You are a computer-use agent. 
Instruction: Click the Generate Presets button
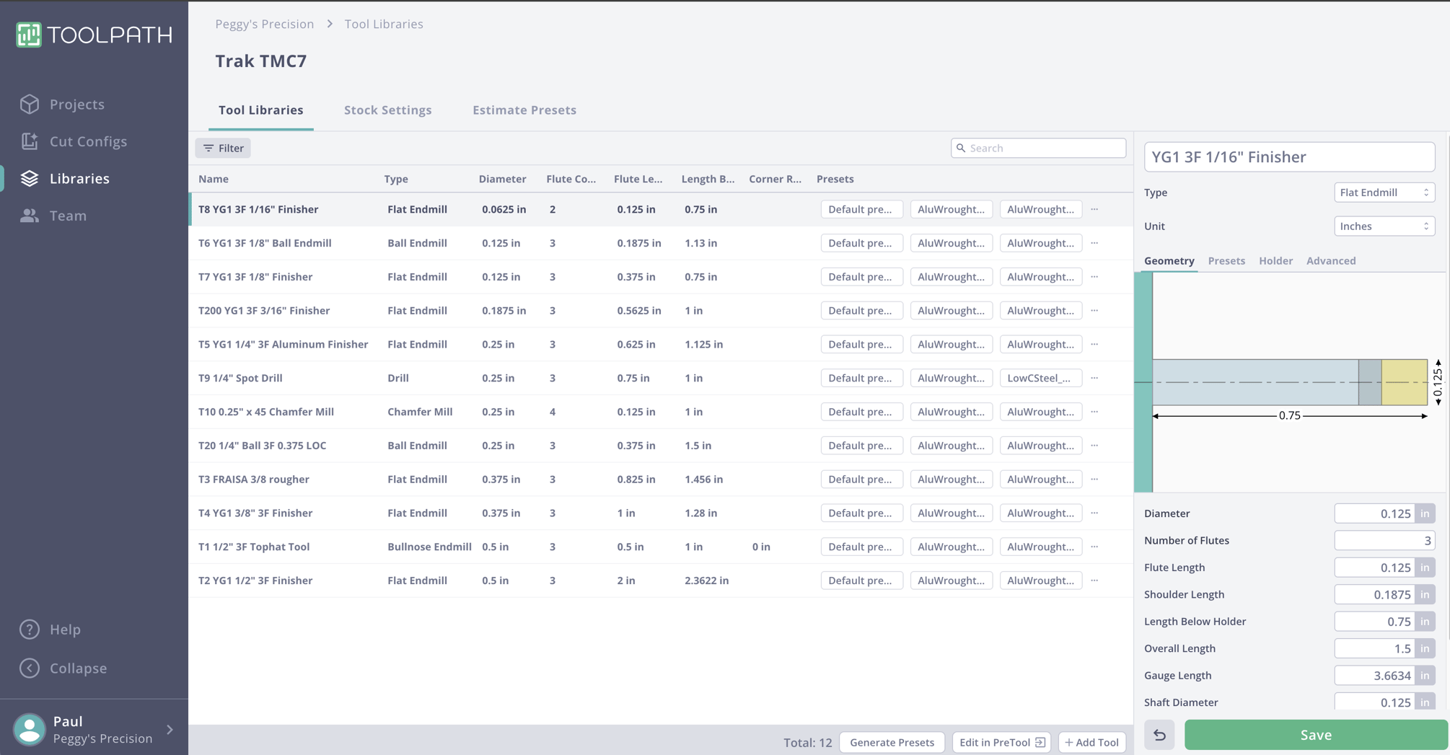point(892,742)
